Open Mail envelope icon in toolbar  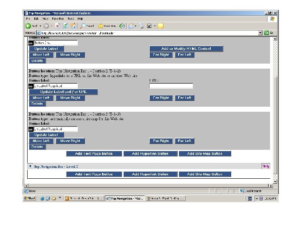point(131,26)
